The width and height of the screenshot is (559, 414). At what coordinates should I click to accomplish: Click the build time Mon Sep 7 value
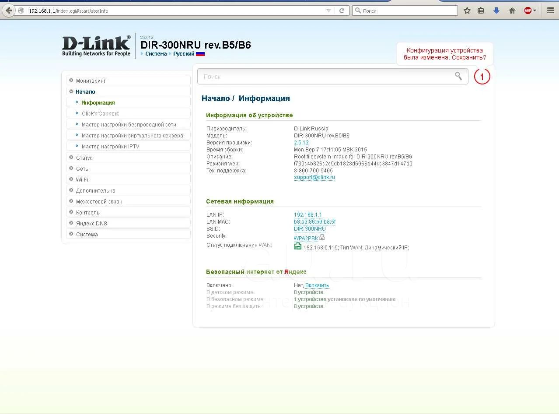330,150
